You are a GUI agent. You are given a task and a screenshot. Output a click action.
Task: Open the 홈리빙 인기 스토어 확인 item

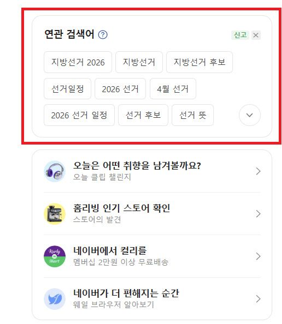pos(152,214)
